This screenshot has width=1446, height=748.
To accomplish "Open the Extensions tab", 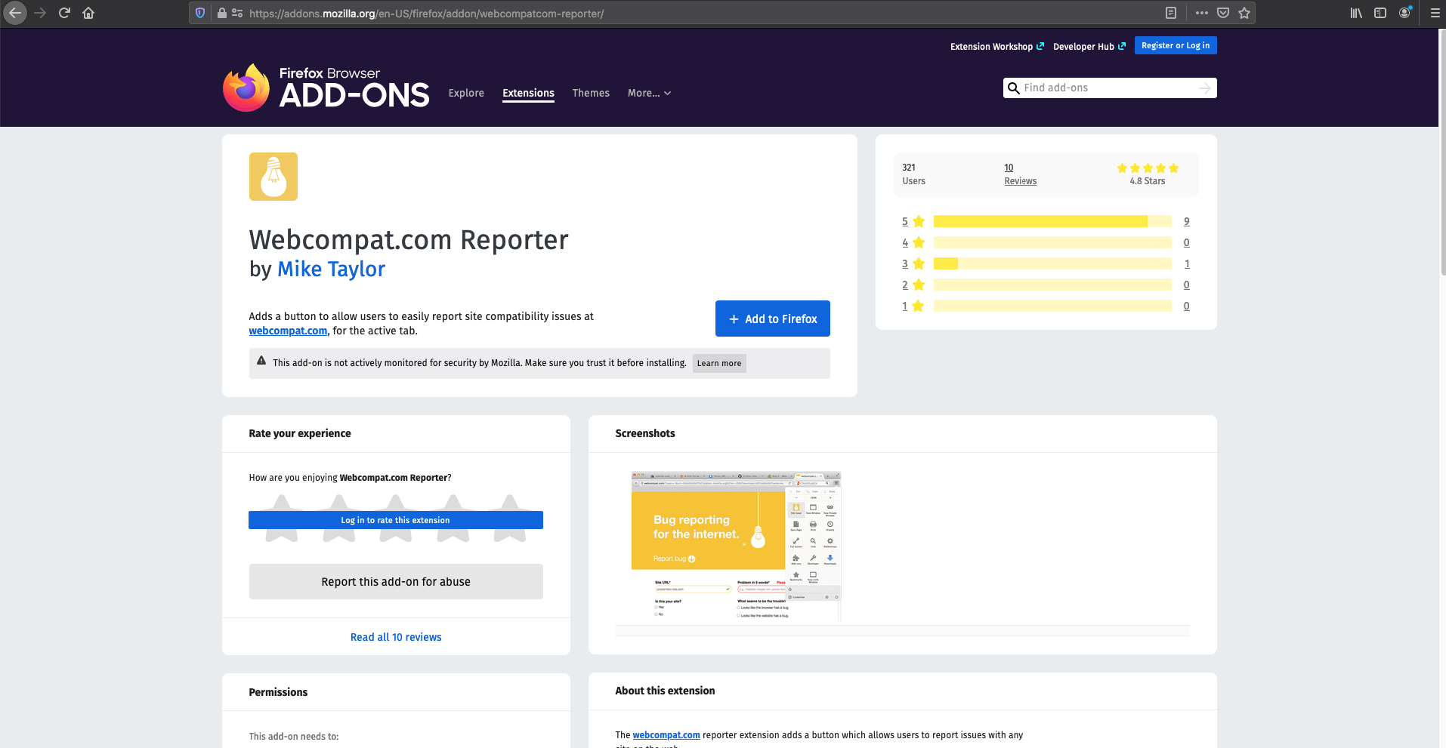I will click(x=528, y=93).
